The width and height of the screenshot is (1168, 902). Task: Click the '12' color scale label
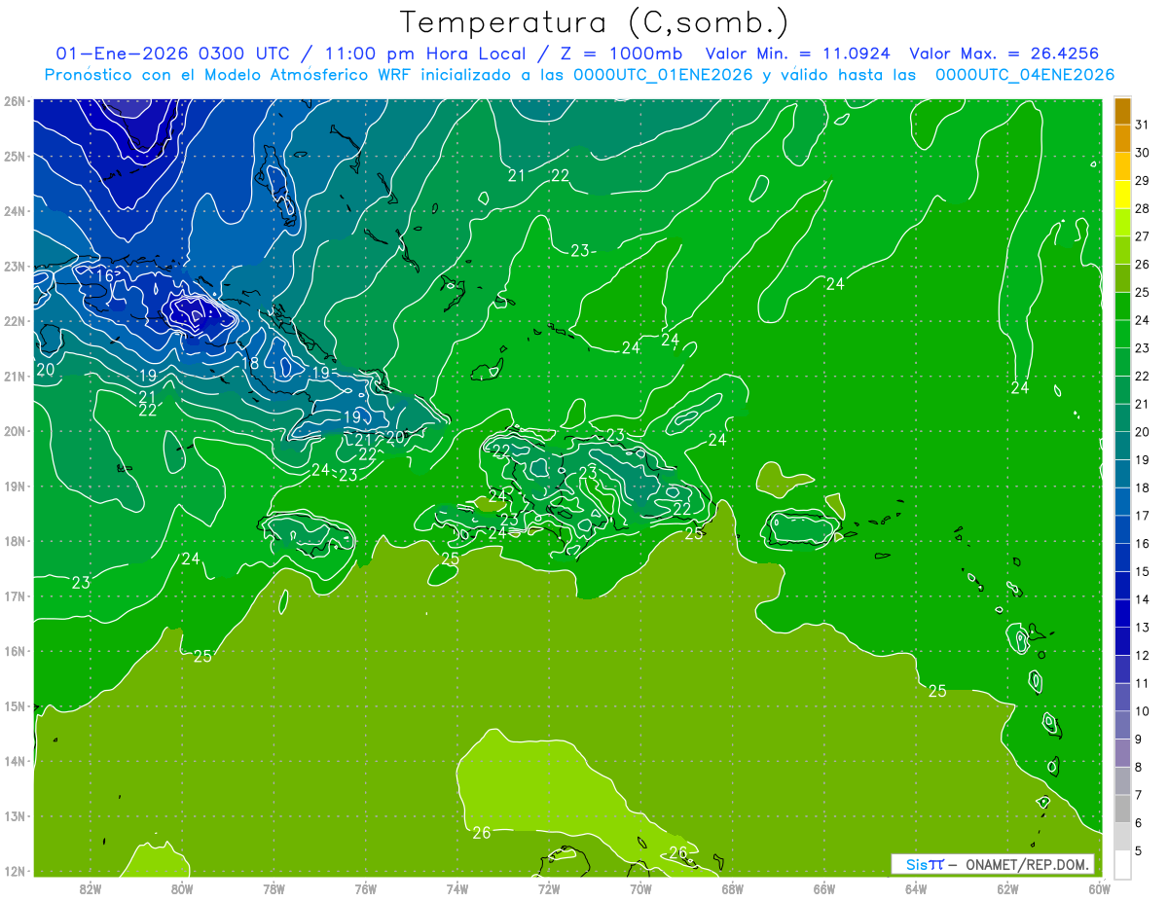pyautogui.click(x=1143, y=655)
